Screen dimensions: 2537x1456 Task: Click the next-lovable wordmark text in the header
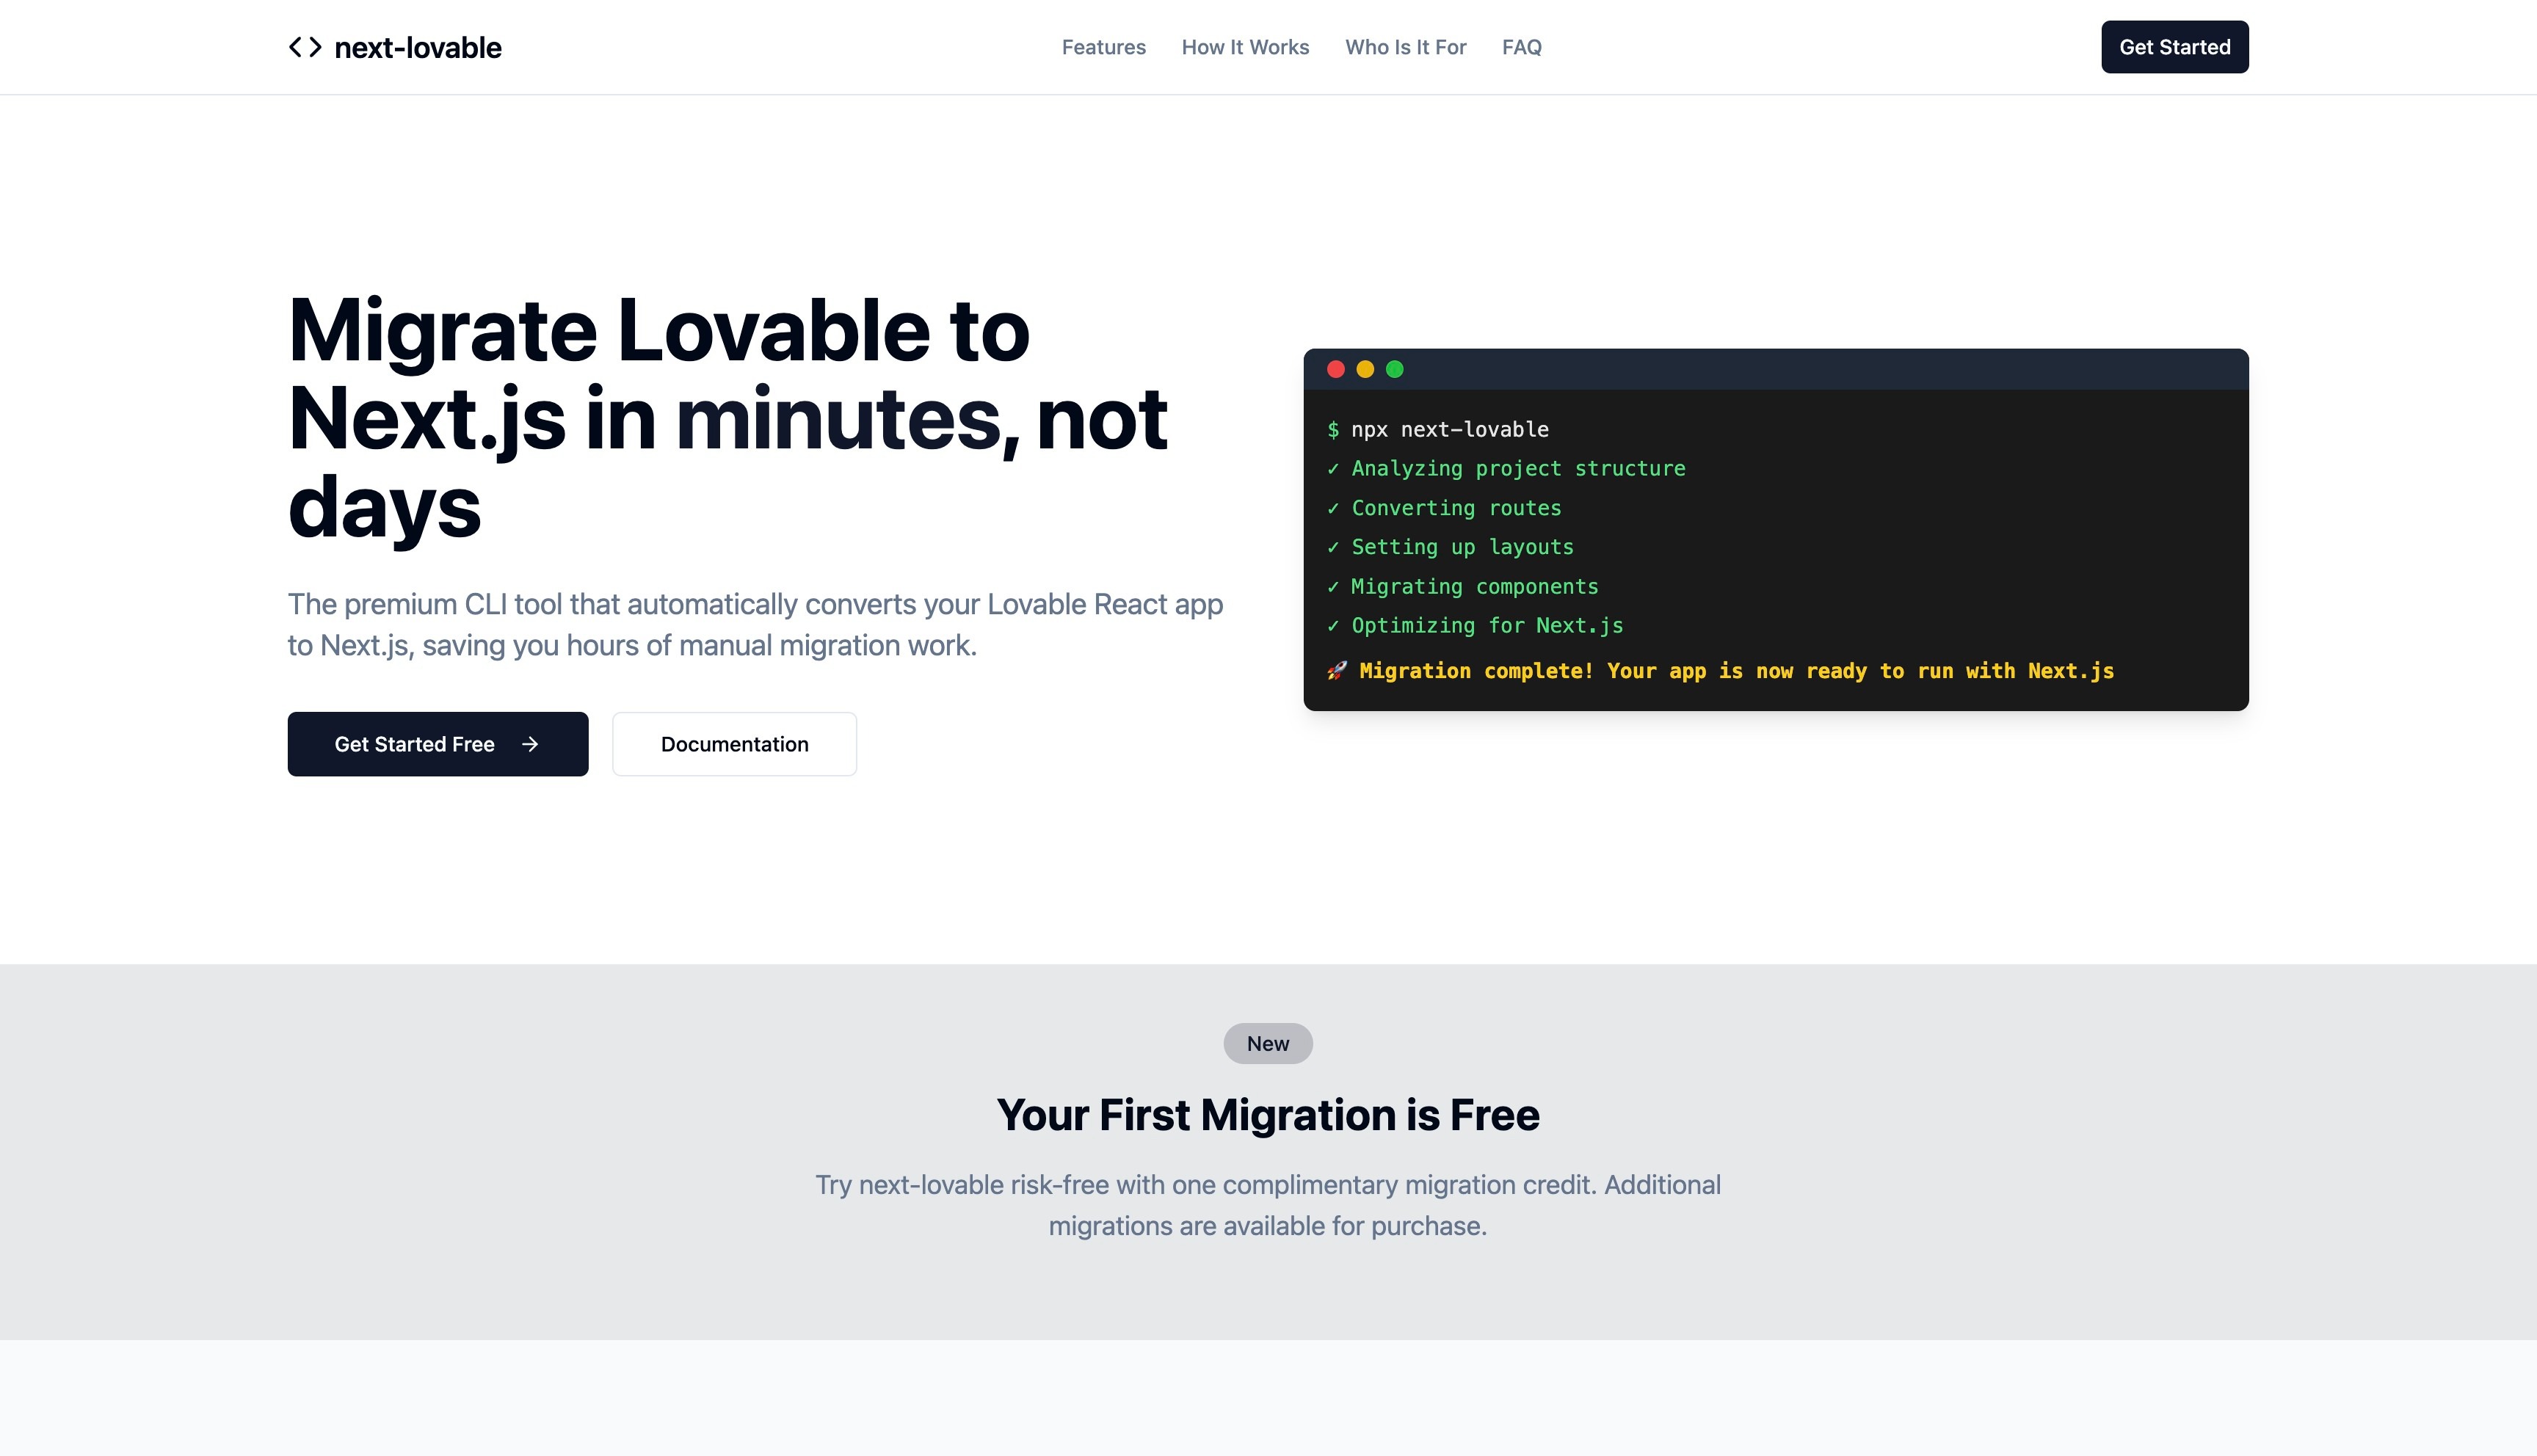coord(418,46)
